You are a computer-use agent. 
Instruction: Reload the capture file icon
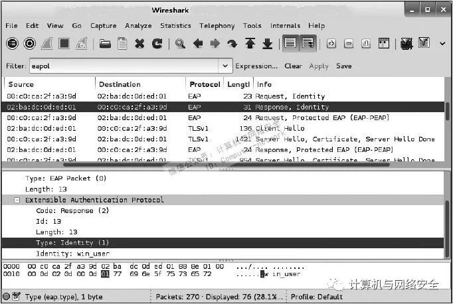point(157,44)
